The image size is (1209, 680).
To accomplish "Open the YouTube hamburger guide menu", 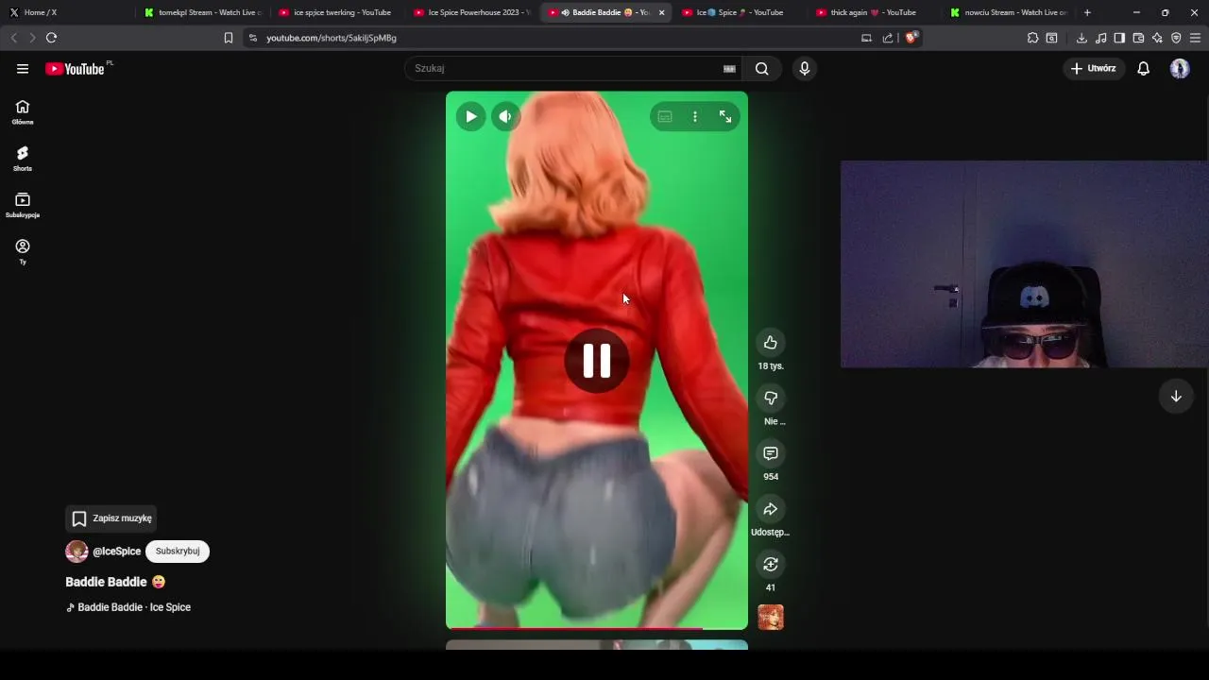I will 23,69.
